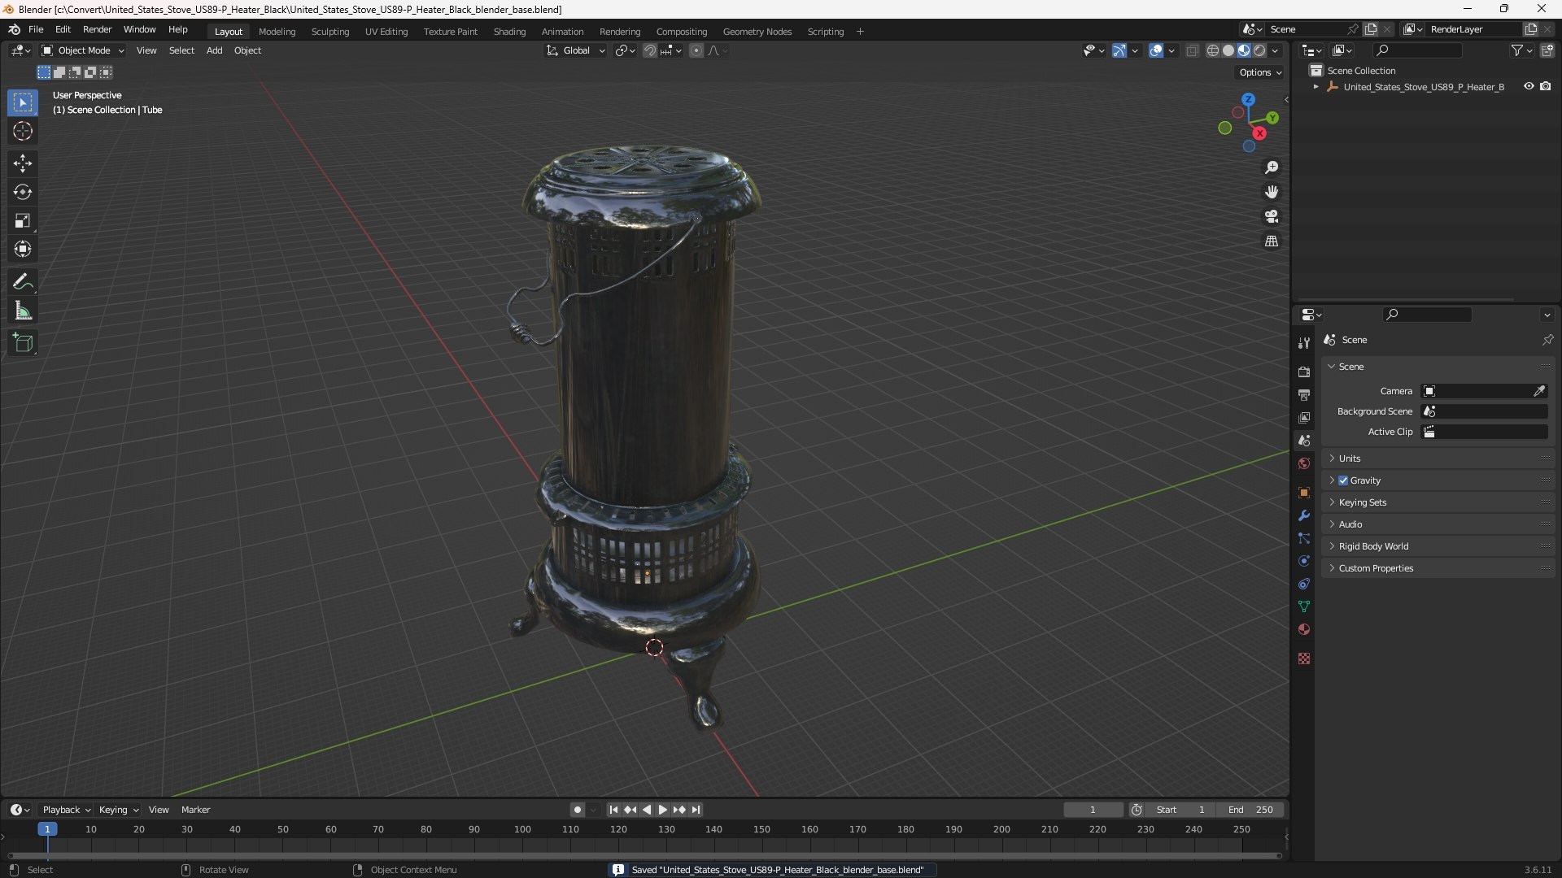The image size is (1562, 878).
Task: Click the current frame marker 1
Action: coord(47,829)
